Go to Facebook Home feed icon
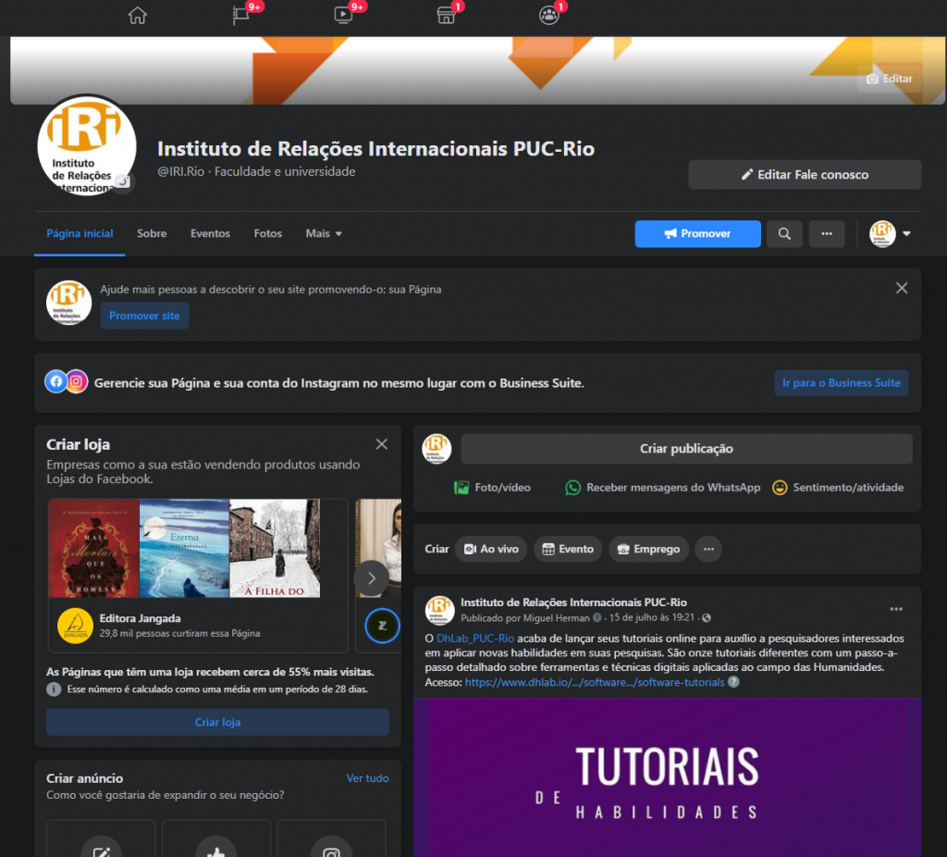Screen dimensions: 947x857 137,15
